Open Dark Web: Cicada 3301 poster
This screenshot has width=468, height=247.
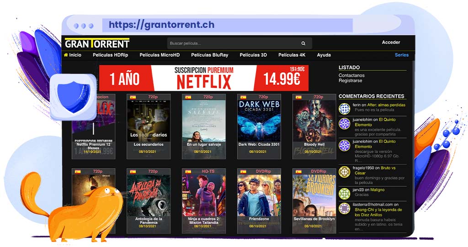259,121
